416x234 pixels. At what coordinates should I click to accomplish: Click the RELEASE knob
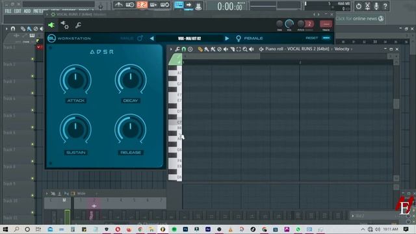(x=131, y=129)
